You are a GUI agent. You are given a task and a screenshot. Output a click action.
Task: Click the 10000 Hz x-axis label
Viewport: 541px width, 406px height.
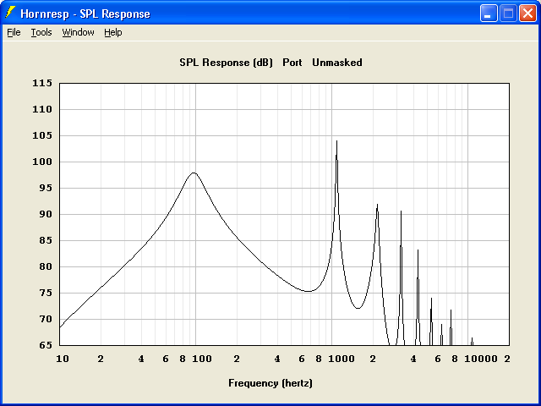coord(481,359)
